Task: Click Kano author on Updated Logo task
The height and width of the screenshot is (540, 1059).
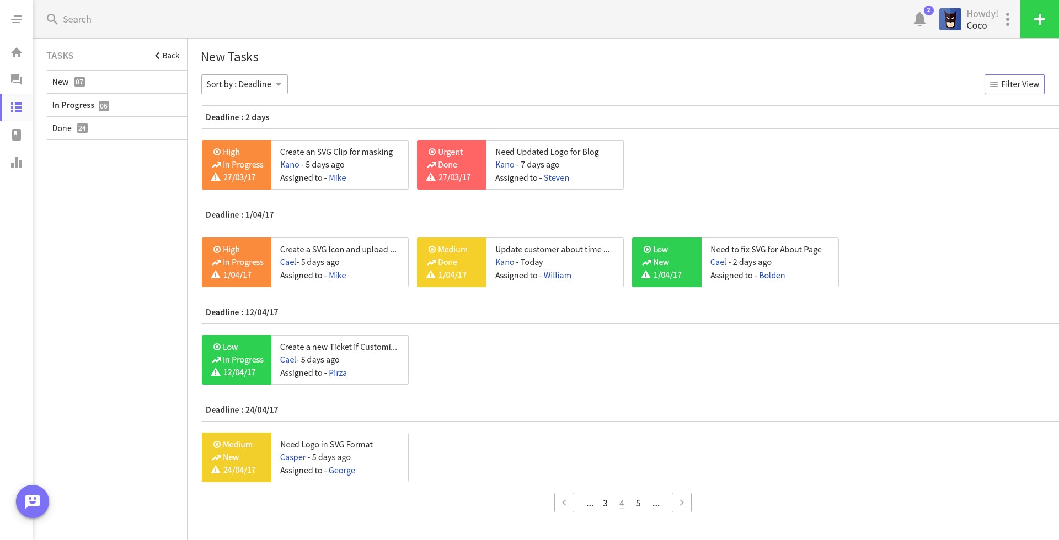Action: tap(505, 165)
